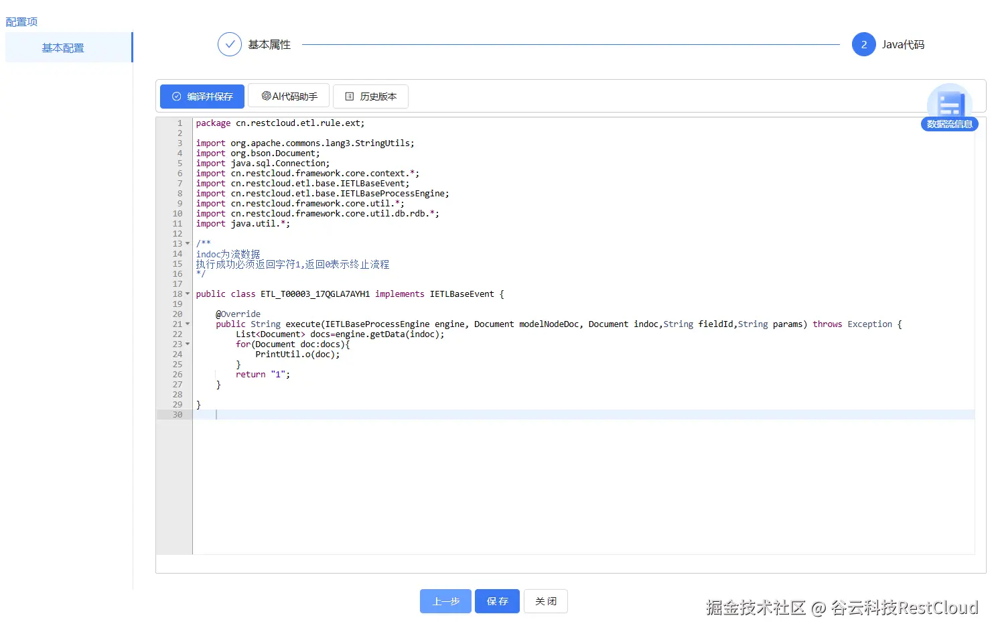Click line number 30 in the gutter
Viewport: 996px width, 634px height.
177,415
